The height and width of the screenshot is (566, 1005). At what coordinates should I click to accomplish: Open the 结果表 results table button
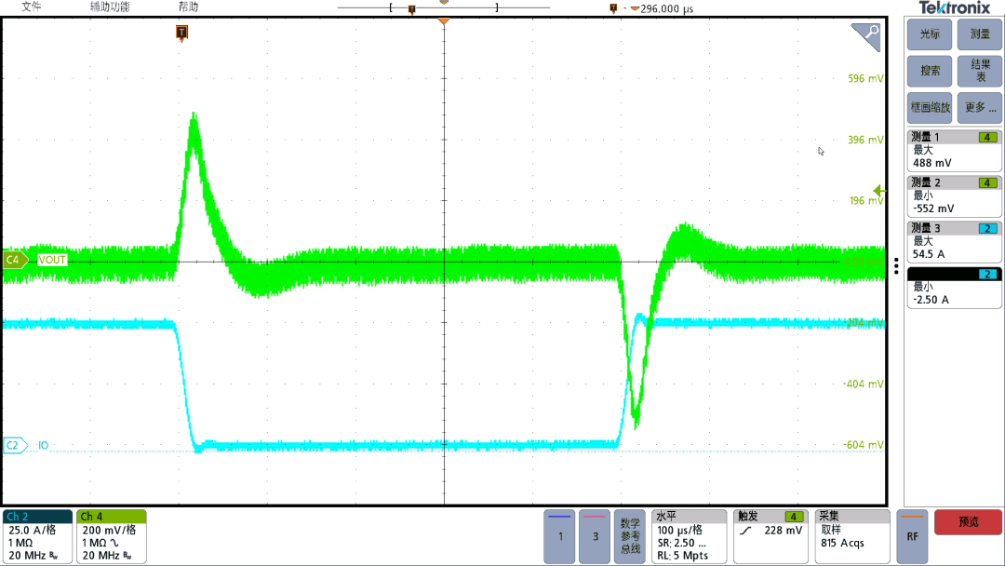pyautogui.click(x=979, y=71)
